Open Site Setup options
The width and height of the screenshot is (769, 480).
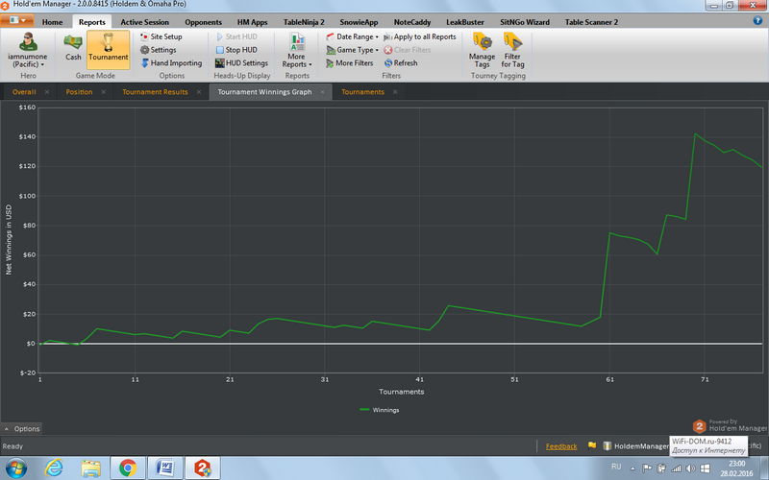click(161, 36)
